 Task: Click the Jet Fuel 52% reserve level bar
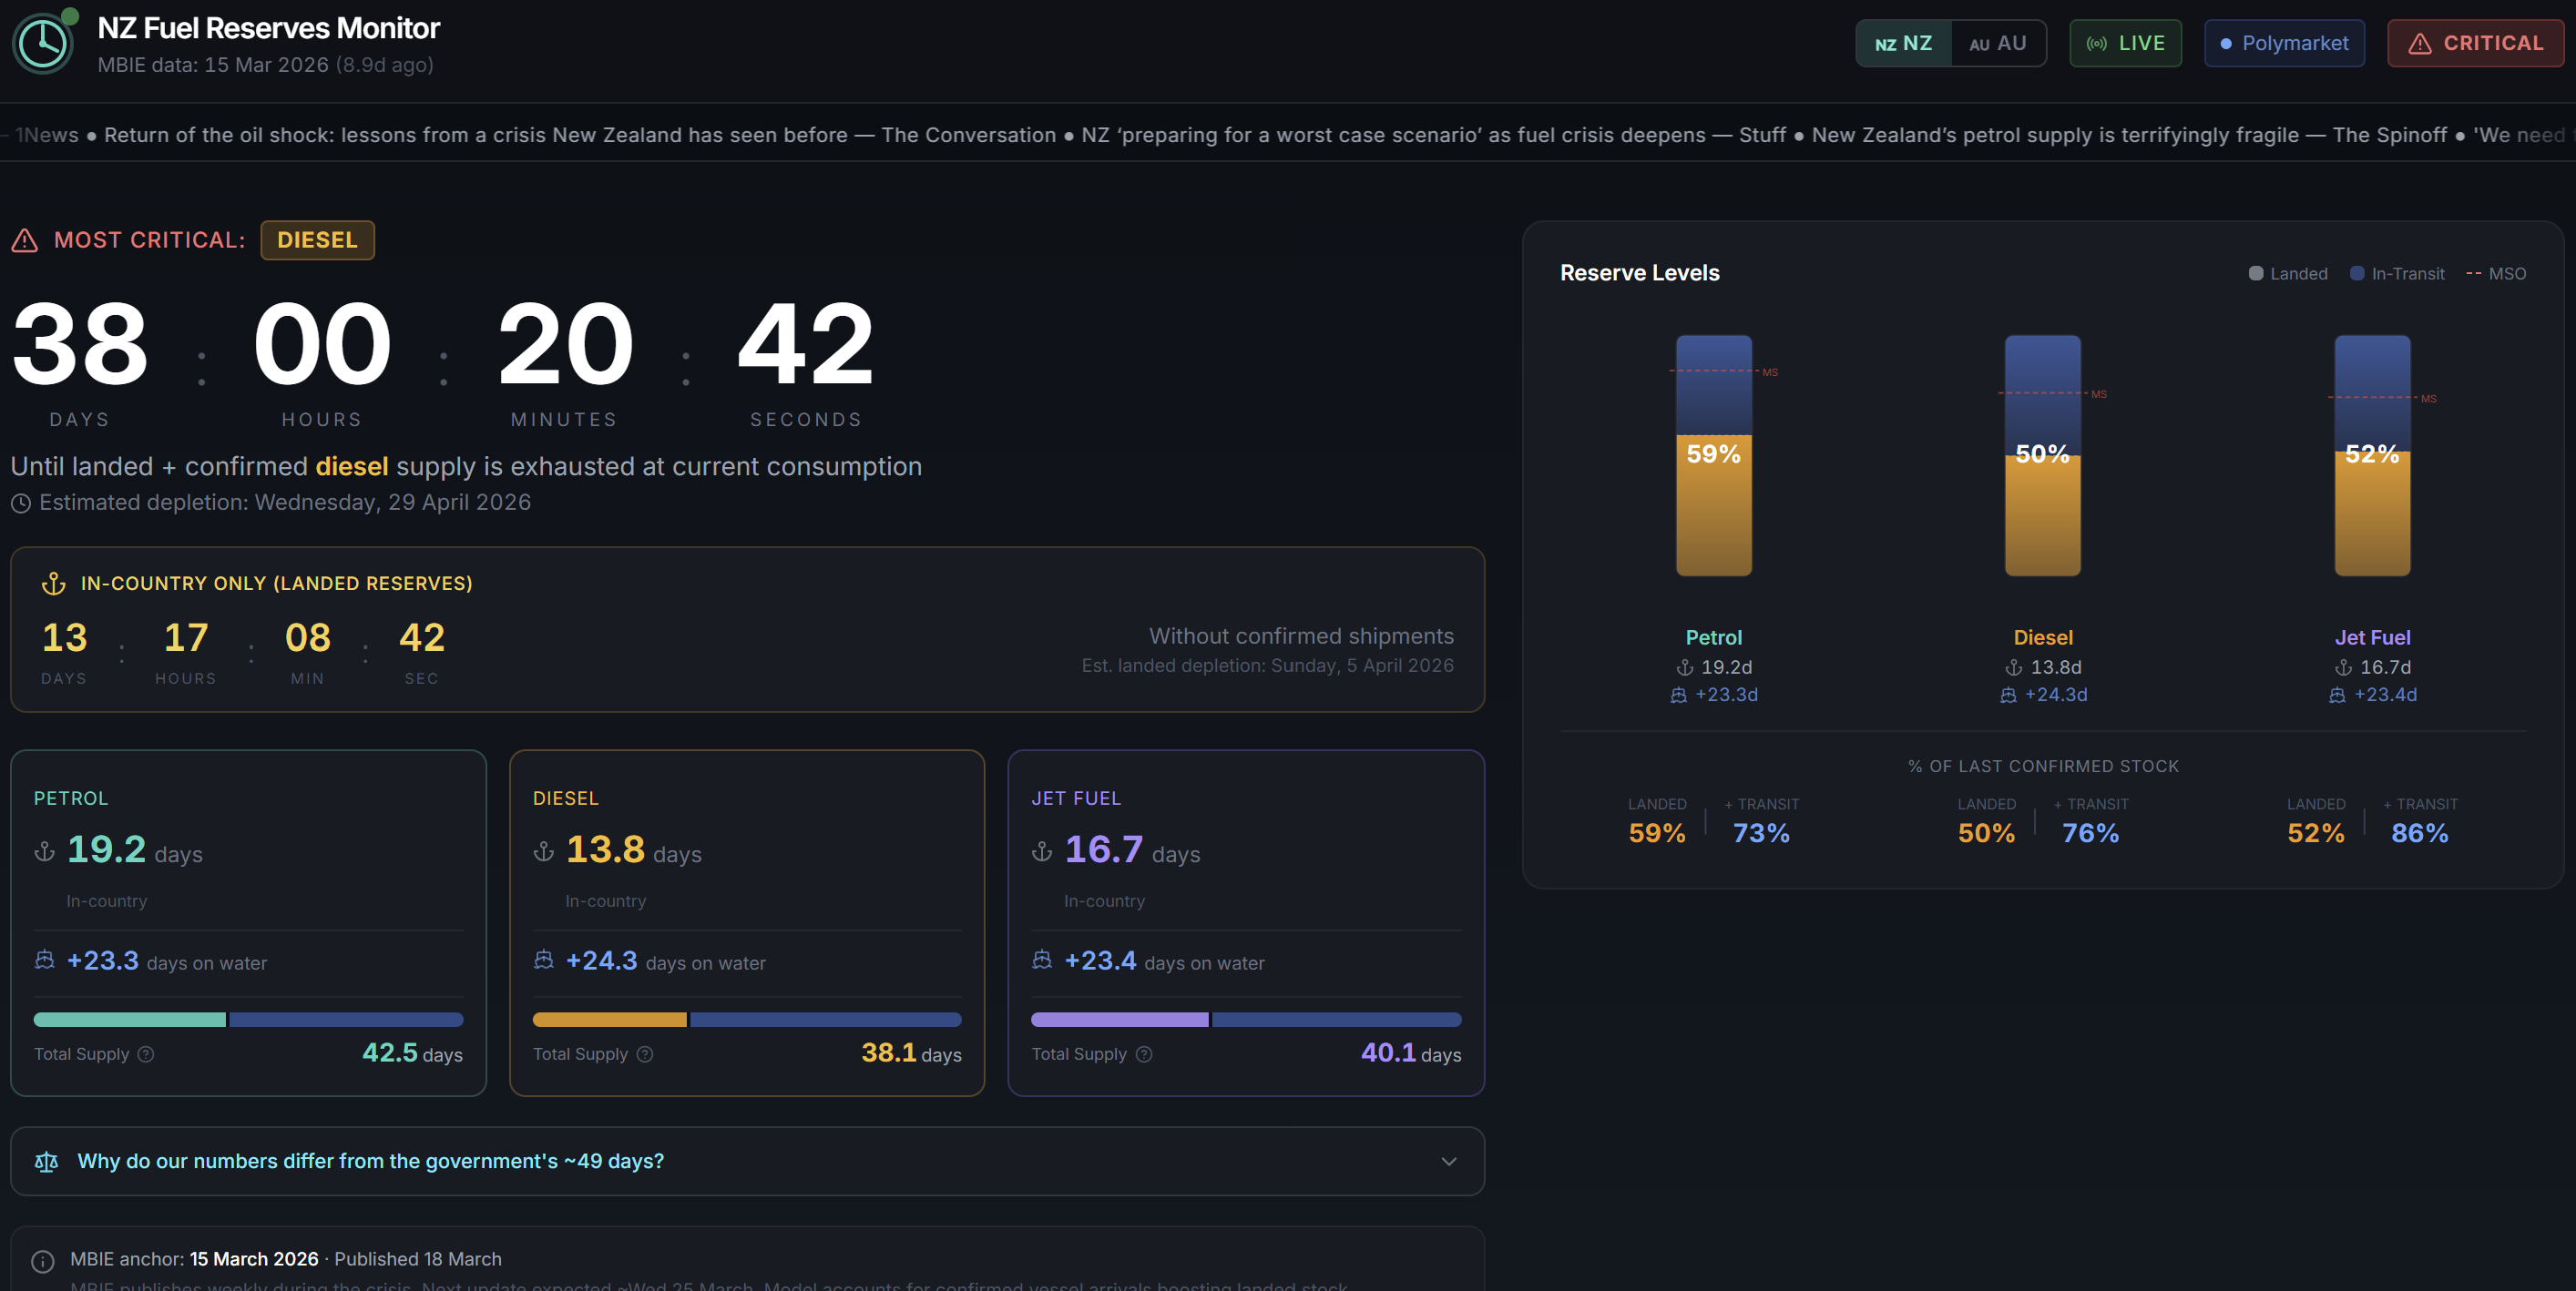[2372, 455]
